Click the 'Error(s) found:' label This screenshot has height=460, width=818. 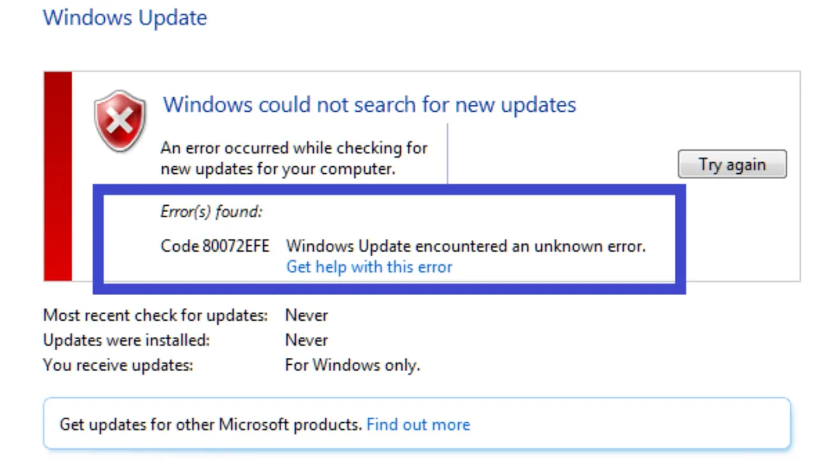coord(212,211)
